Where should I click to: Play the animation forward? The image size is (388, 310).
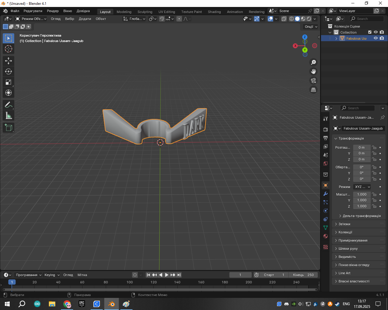coord(167,275)
